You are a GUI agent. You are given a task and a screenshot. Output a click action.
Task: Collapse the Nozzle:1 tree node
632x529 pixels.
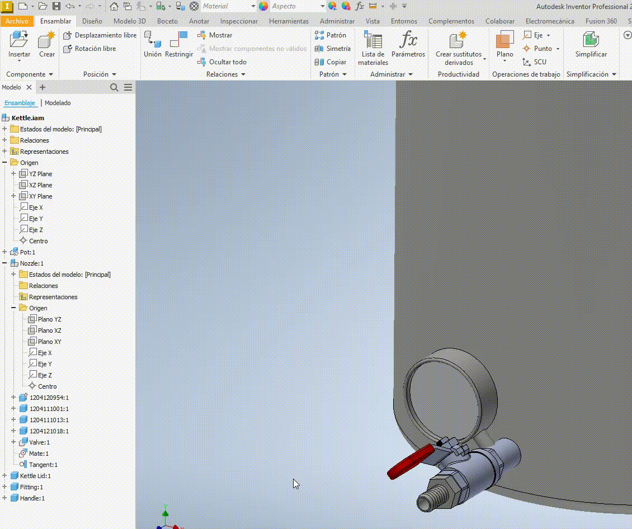click(5, 263)
